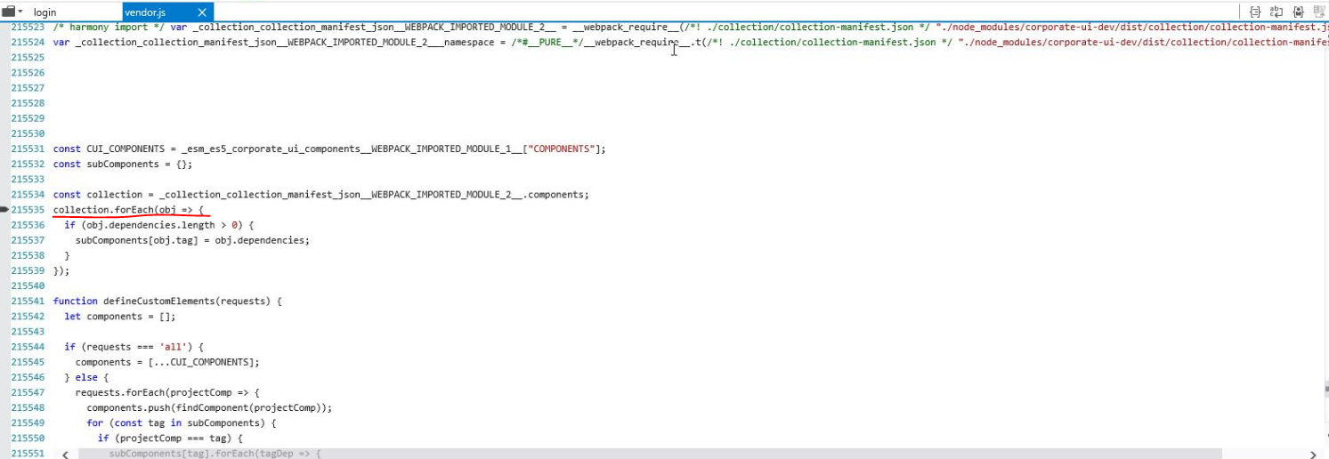Click the 'const CUI_COMPONENTS' code line
The image size is (1329, 459).
[x=329, y=149]
